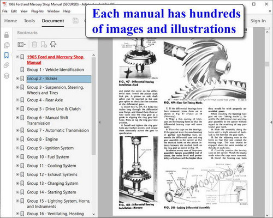Expand the right tools pane arrow
Screen dimensions: 273x218
(x=271, y=123)
